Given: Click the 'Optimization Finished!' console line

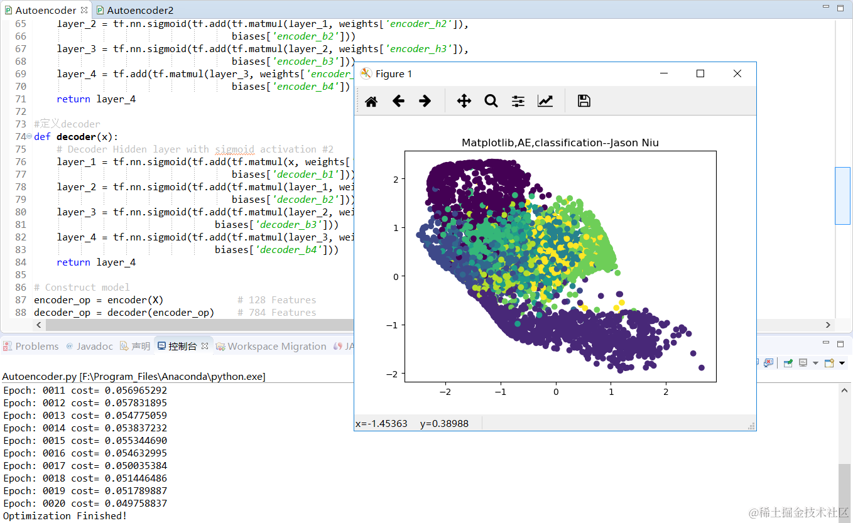Looking at the screenshot, I should coord(65,515).
